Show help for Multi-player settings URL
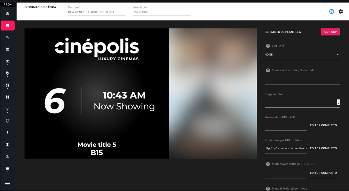The height and width of the screenshot is (191, 349). (268, 164)
